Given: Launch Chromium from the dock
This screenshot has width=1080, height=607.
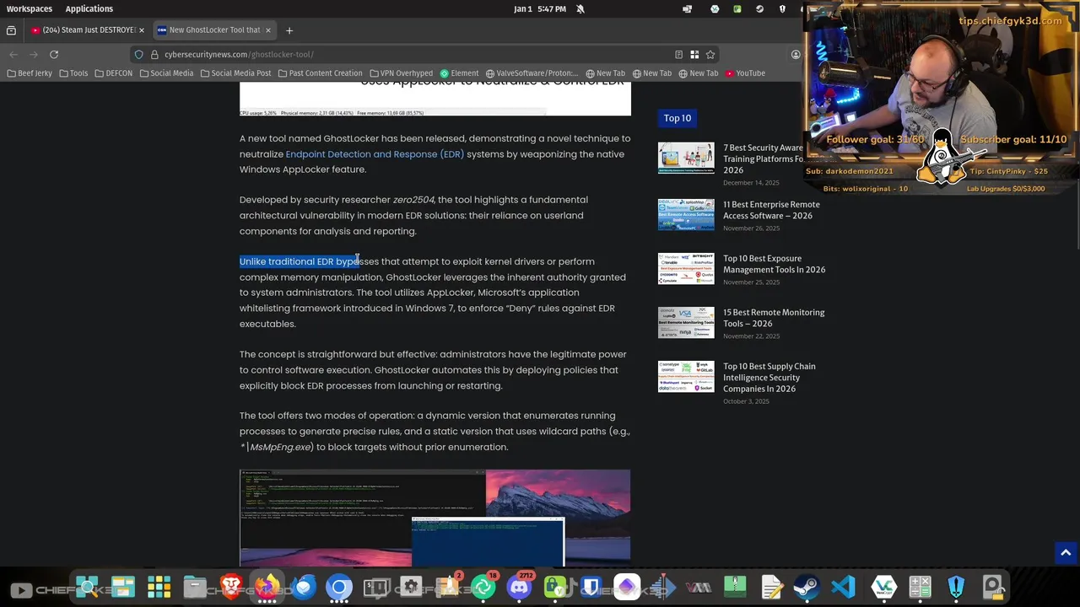Looking at the screenshot, I should pyautogui.click(x=339, y=587).
